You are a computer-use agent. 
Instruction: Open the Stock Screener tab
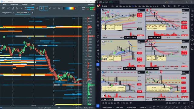click(107, 107)
